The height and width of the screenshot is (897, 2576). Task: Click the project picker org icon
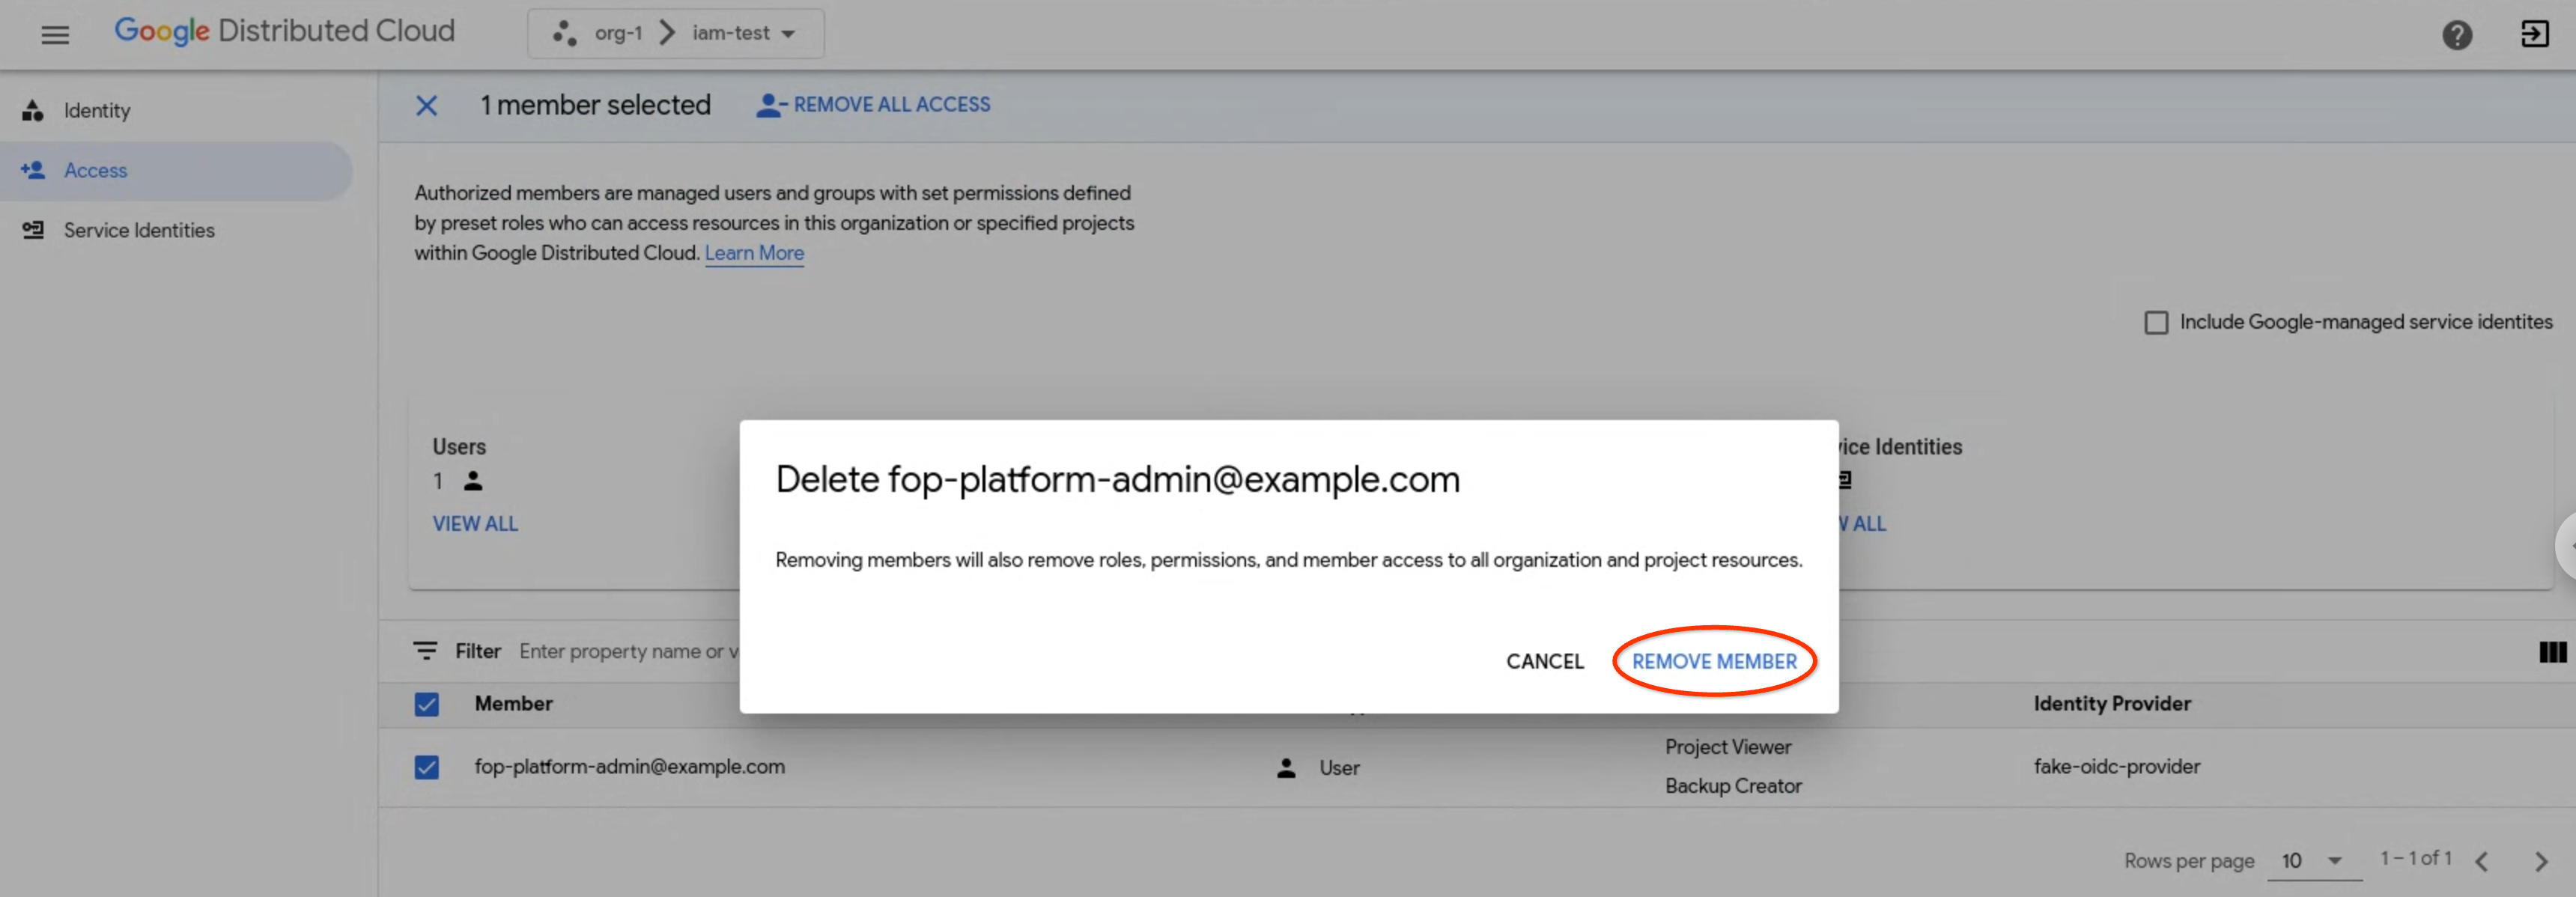click(x=564, y=33)
